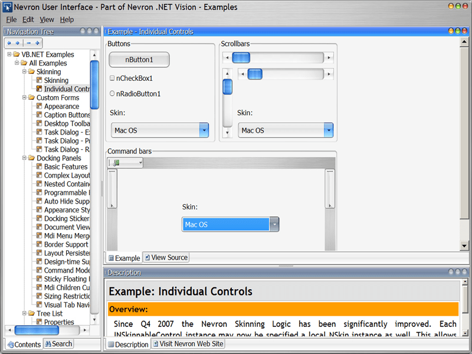Click the Visit Nevron Web Site button
Viewport: 472px width, 354px height.
188,343
